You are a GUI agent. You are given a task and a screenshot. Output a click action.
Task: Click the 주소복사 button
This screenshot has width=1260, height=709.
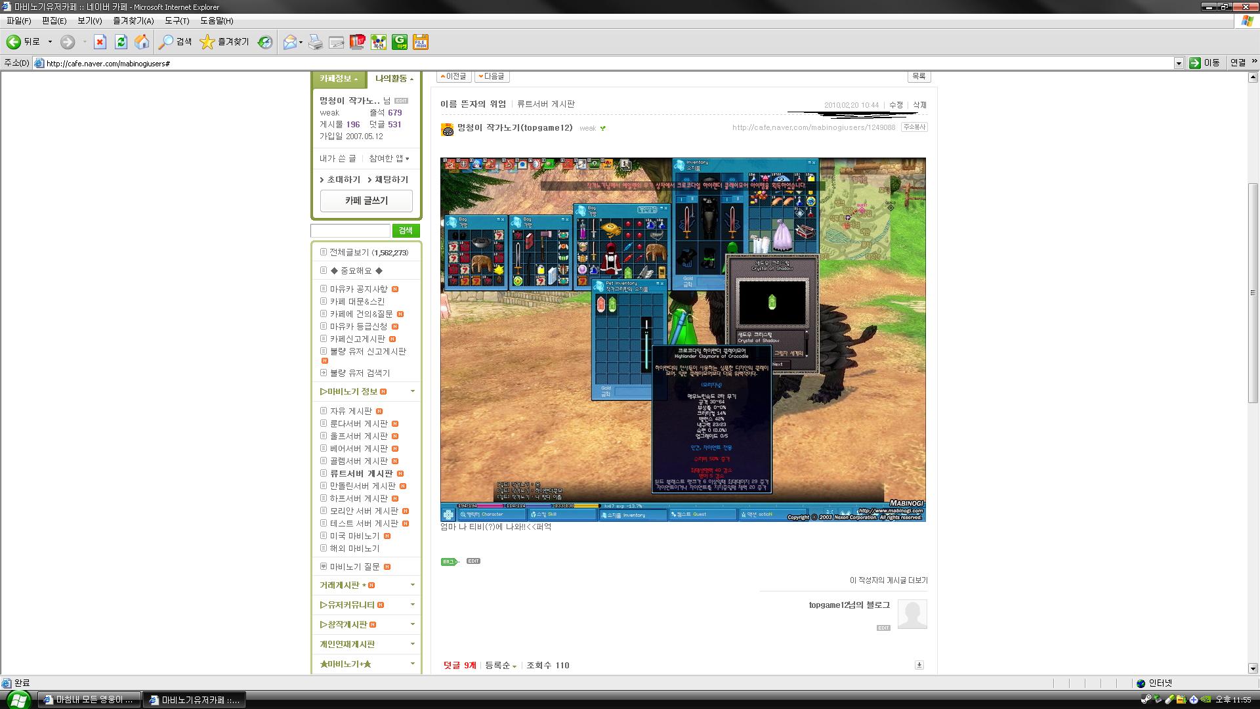tap(913, 127)
